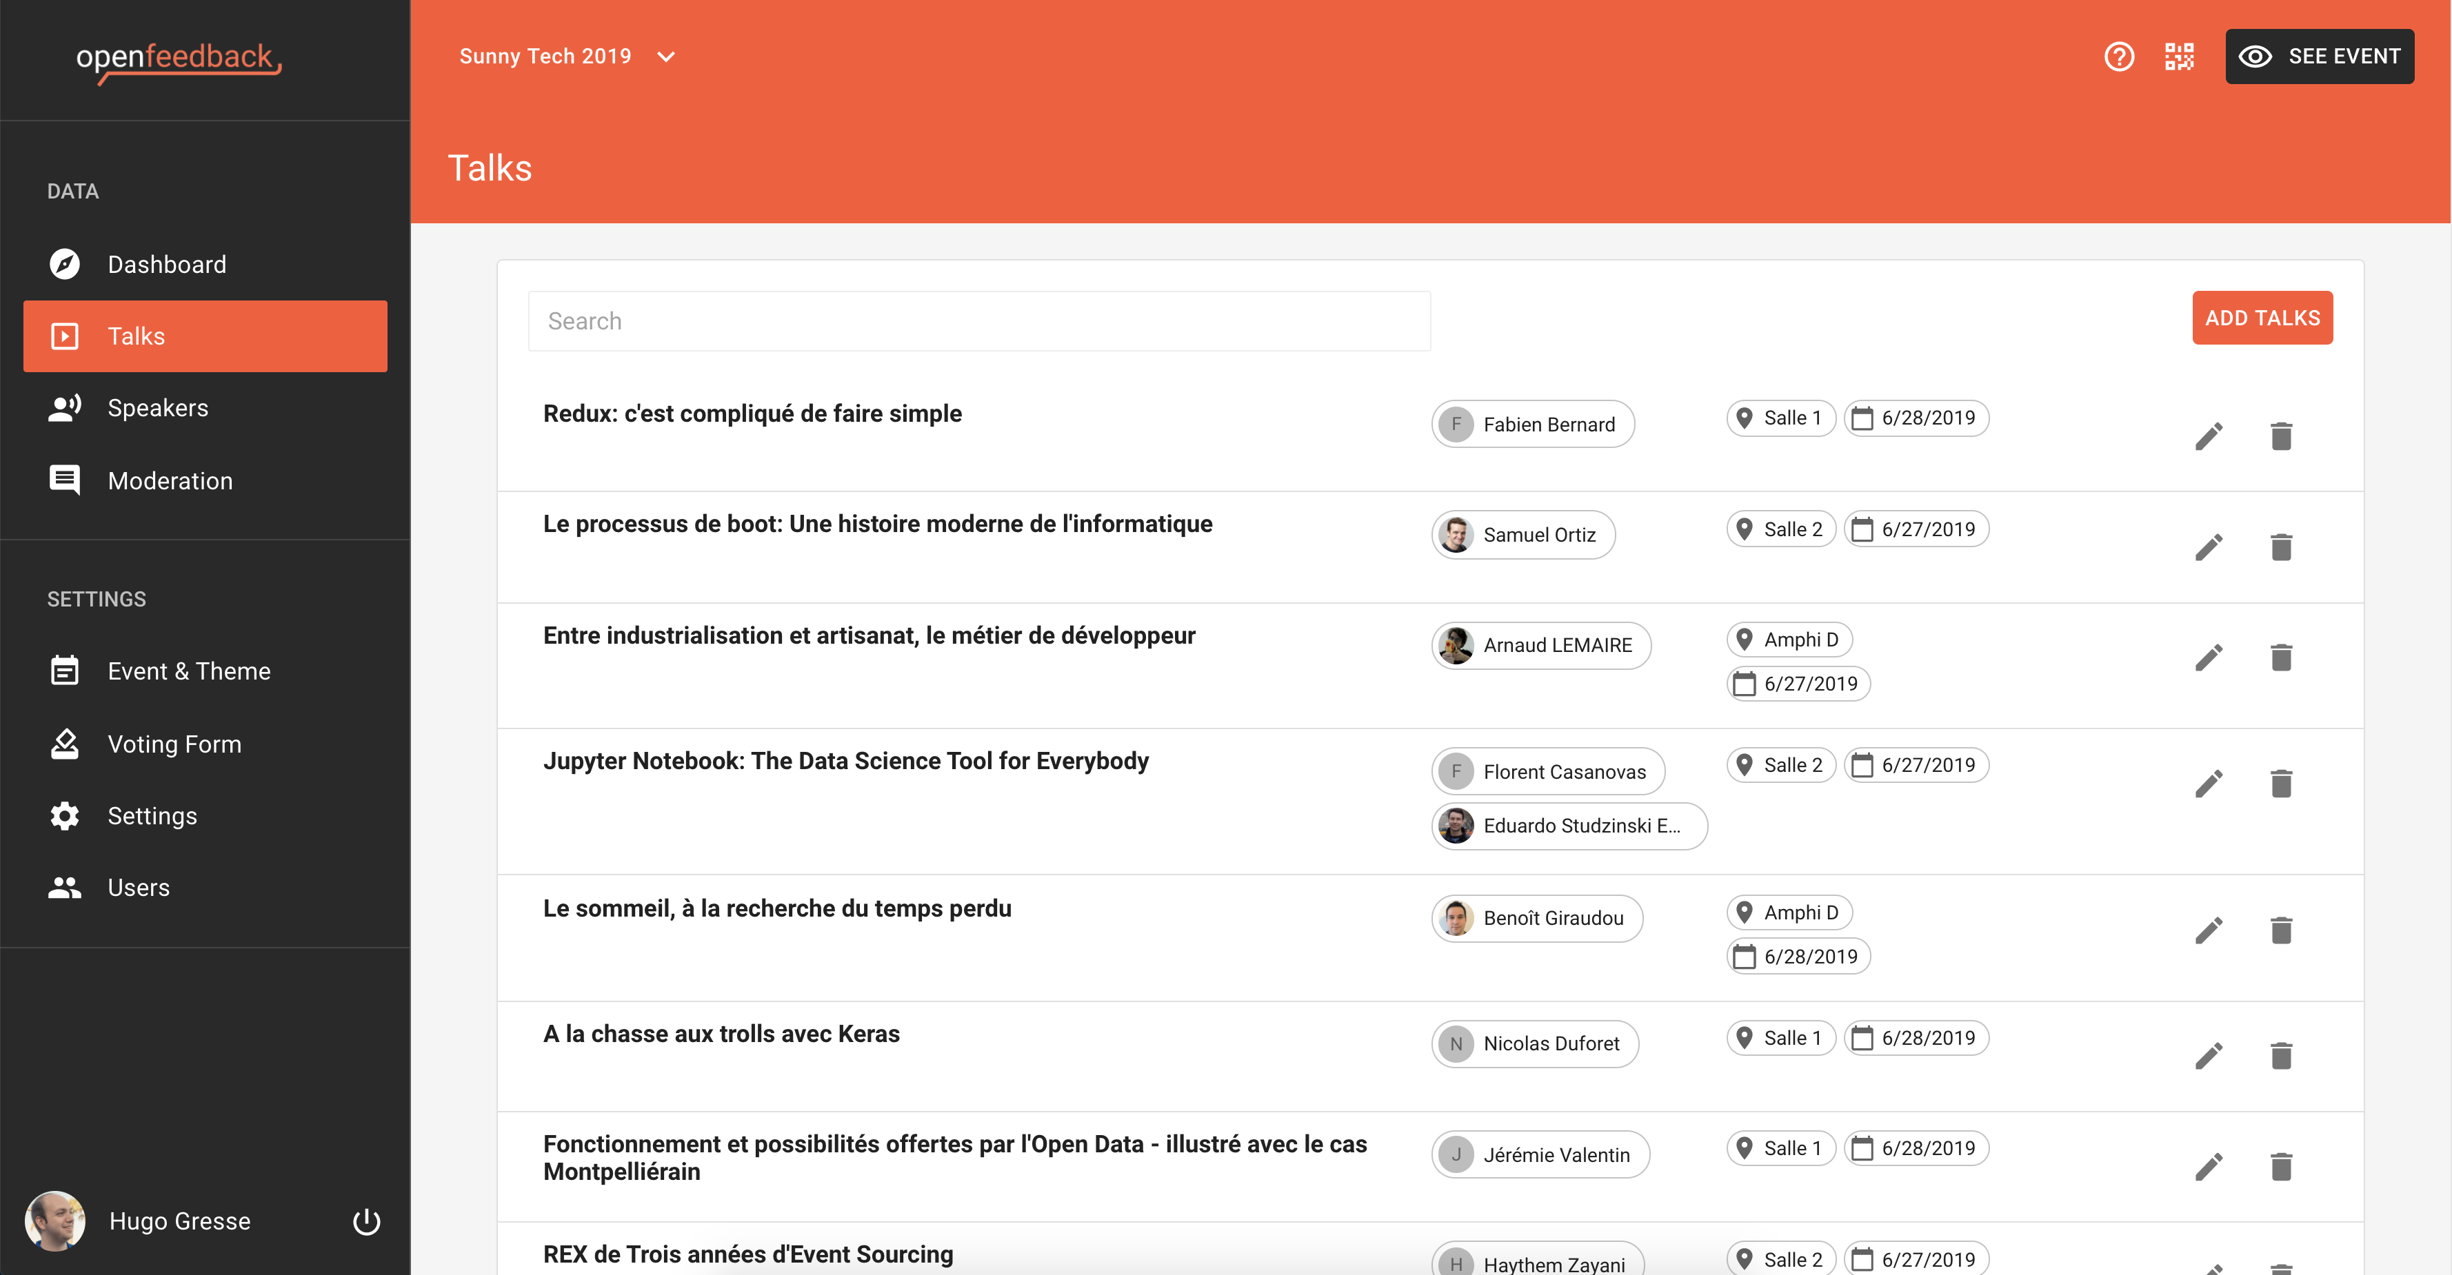
Task: Delete the talk A la chasse aux trolls avec Keras
Action: (x=2282, y=1055)
